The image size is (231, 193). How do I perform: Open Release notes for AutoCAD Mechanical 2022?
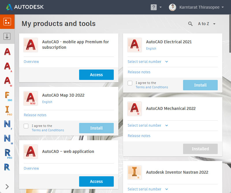click(x=139, y=136)
